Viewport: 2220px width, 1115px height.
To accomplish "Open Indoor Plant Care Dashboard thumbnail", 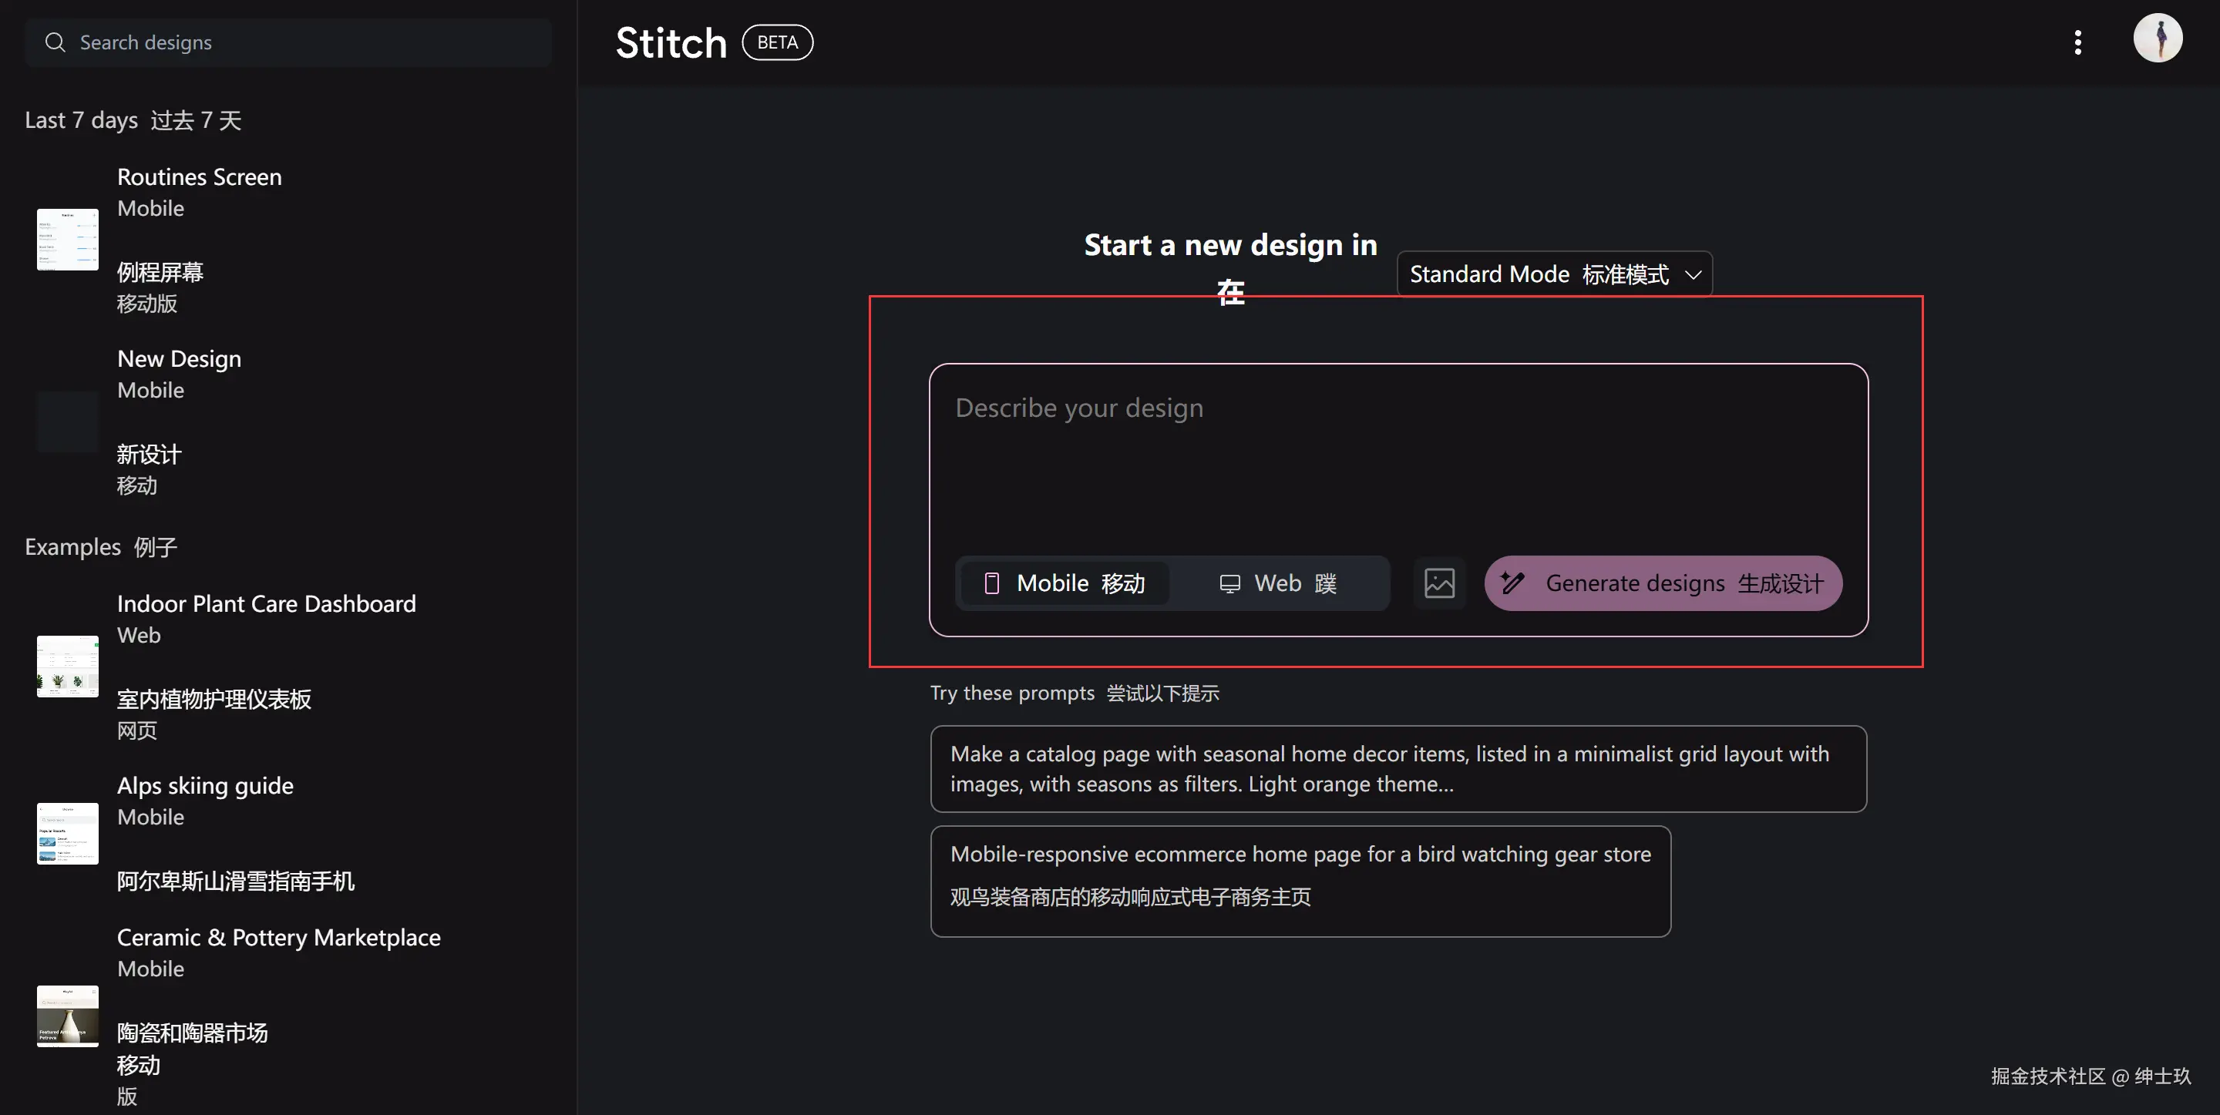I will click(x=67, y=666).
